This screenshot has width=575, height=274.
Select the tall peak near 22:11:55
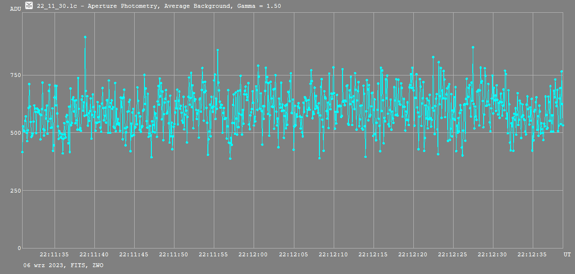(x=217, y=50)
